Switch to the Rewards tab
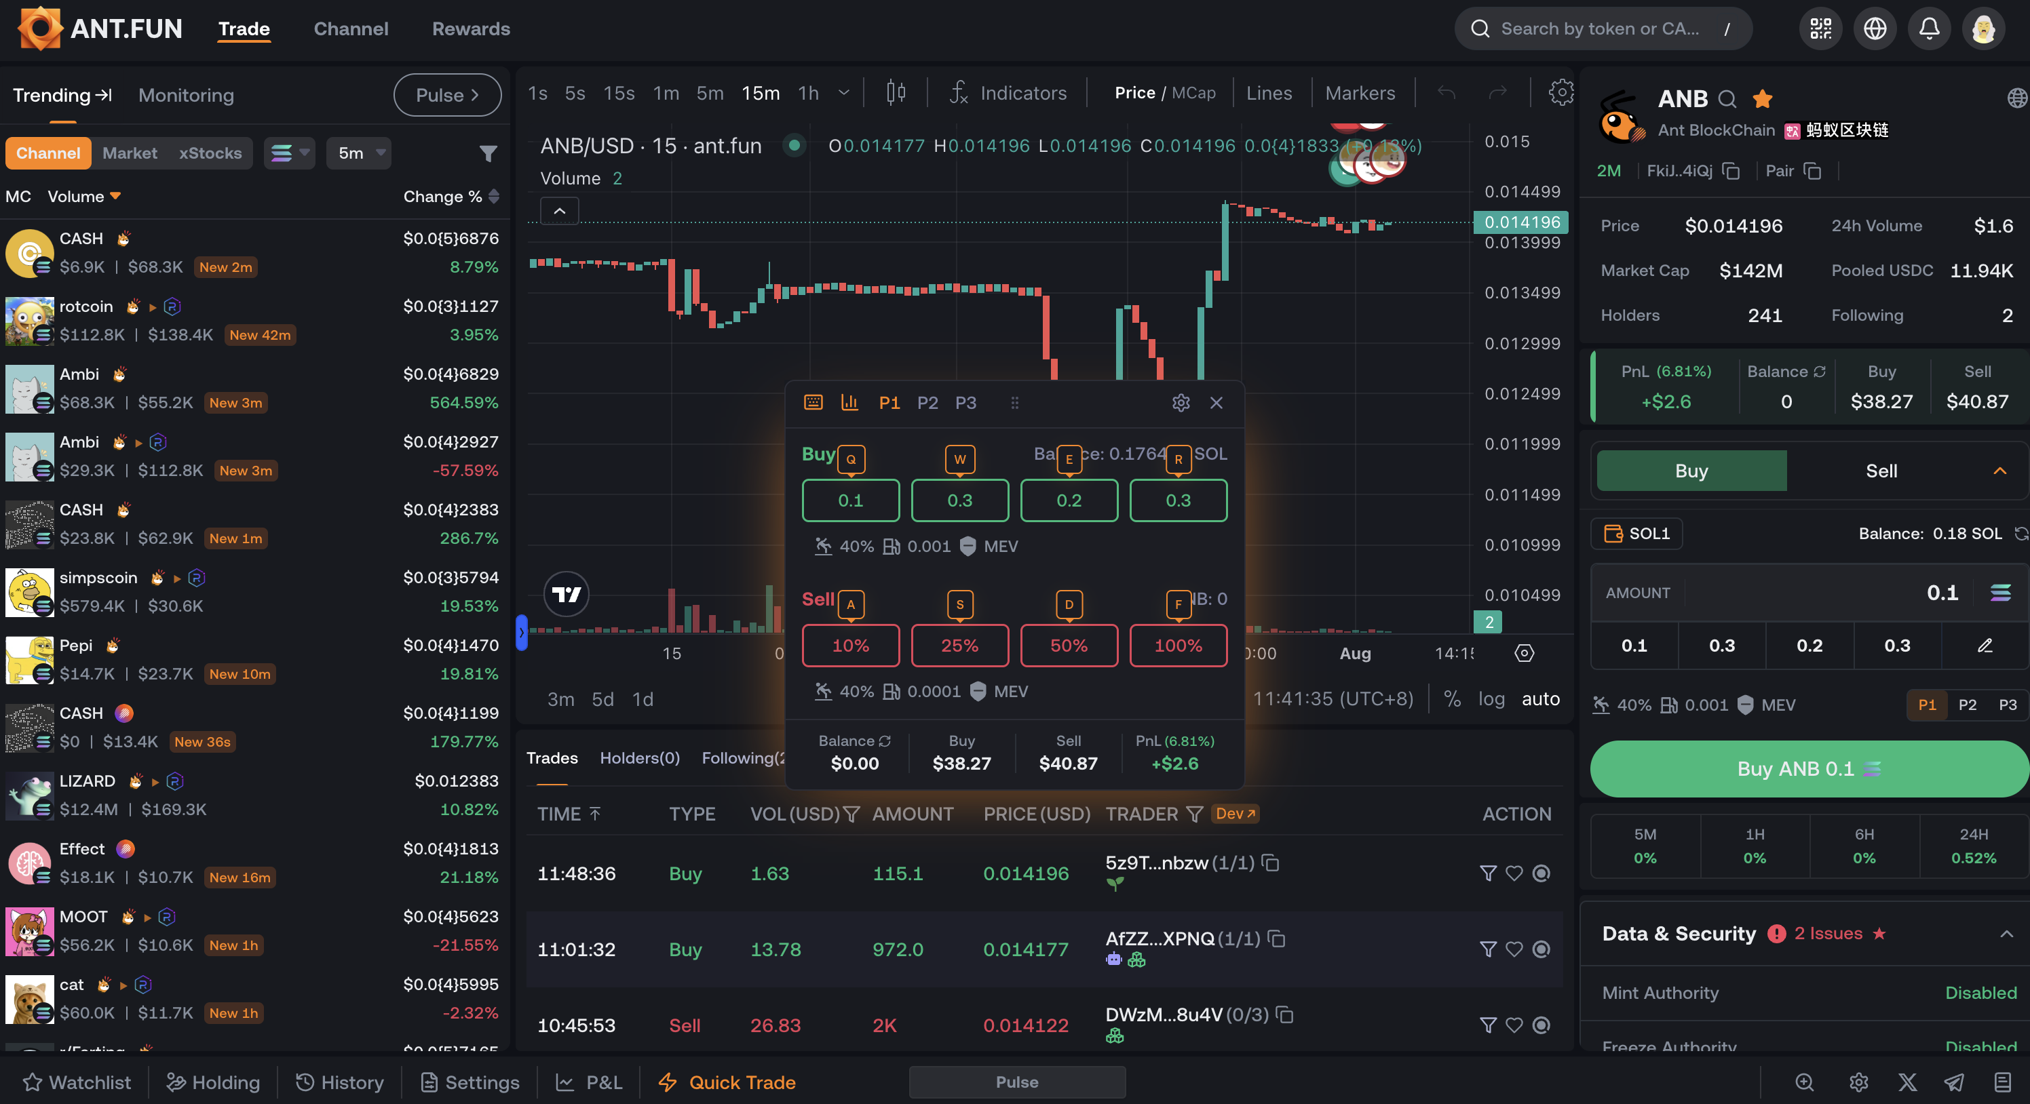Image resolution: width=2030 pixels, height=1104 pixels. 470,28
